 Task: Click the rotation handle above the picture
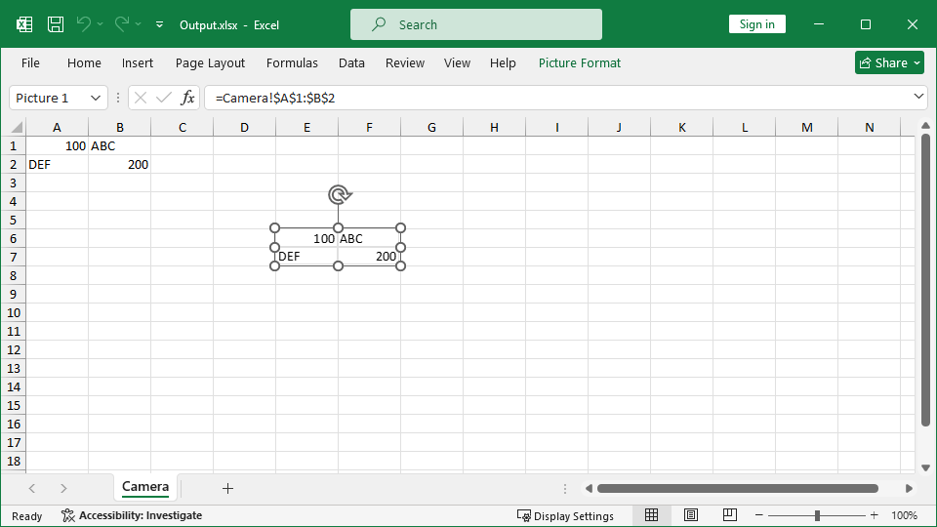point(339,195)
